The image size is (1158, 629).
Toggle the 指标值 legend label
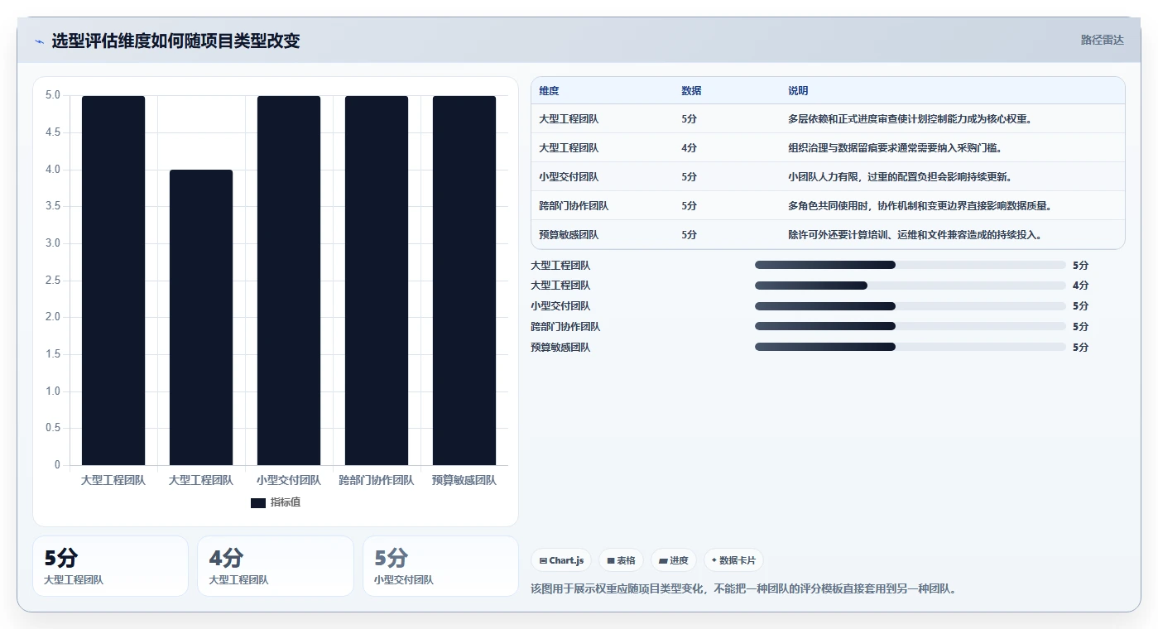286,502
